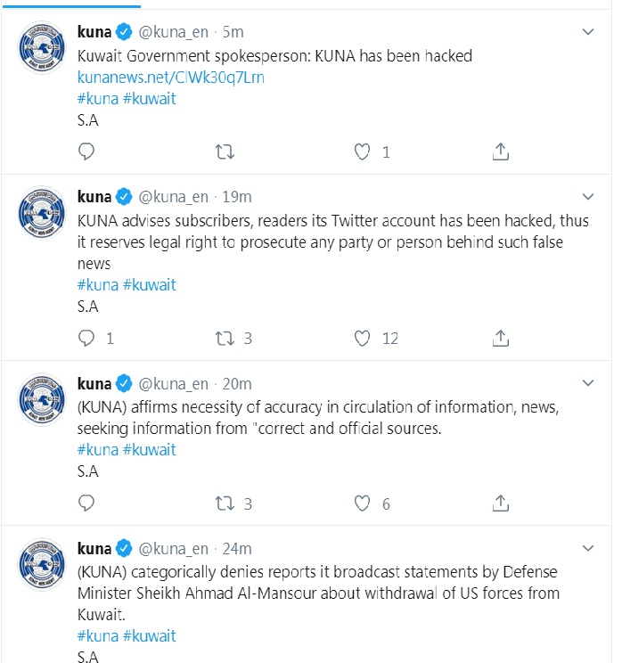The height and width of the screenshot is (663, 622).
Task: Open kuna profile avatar on first tweet
Action: coord(42,53)
